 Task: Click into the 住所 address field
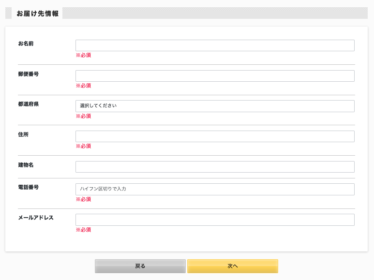pyautogui.click(x=215, y=136)
